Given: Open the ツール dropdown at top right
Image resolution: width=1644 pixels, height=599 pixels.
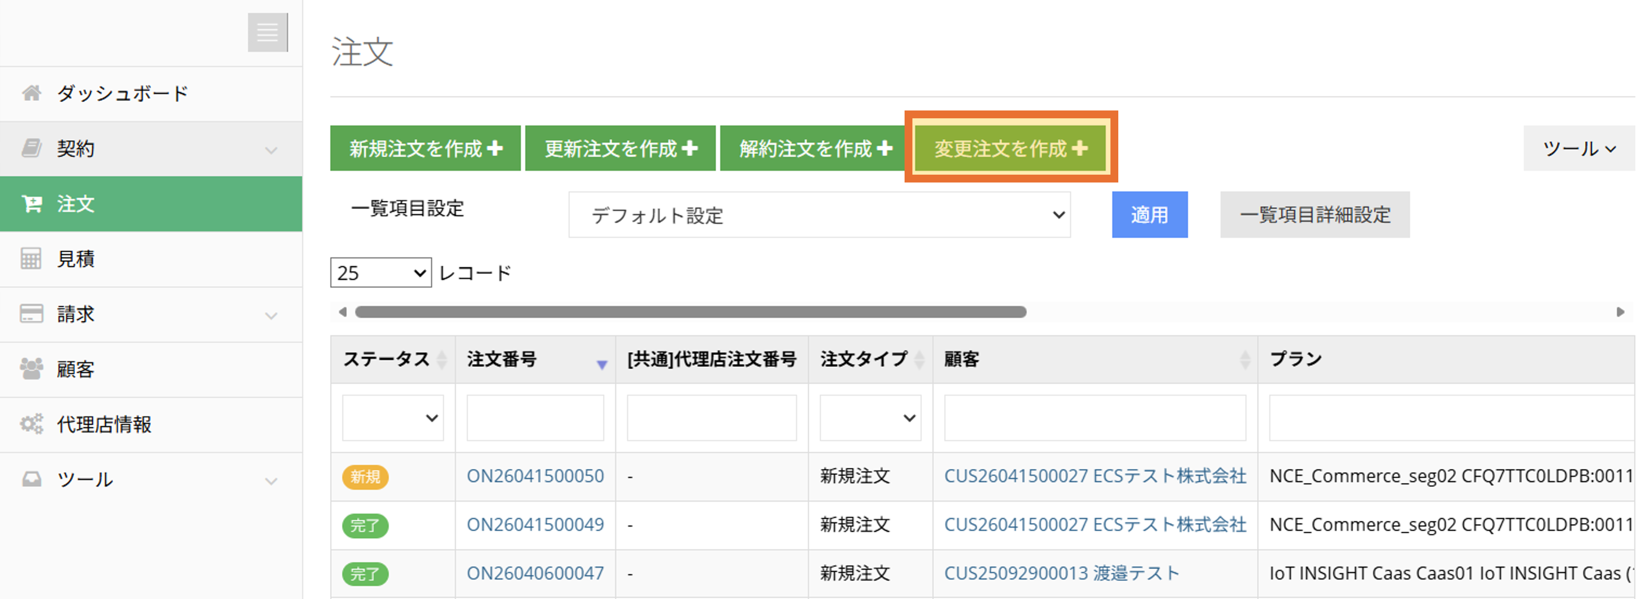Looking at the screenshot, I should 1579,149.
